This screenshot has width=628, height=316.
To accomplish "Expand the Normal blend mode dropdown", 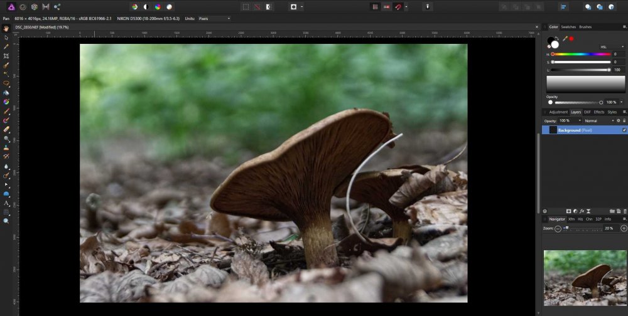I will 598,120.
